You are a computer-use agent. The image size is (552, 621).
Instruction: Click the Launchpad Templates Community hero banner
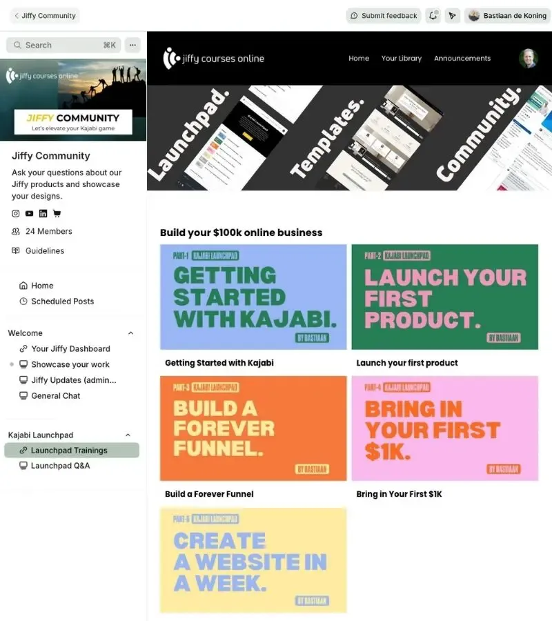pos(349,138)
